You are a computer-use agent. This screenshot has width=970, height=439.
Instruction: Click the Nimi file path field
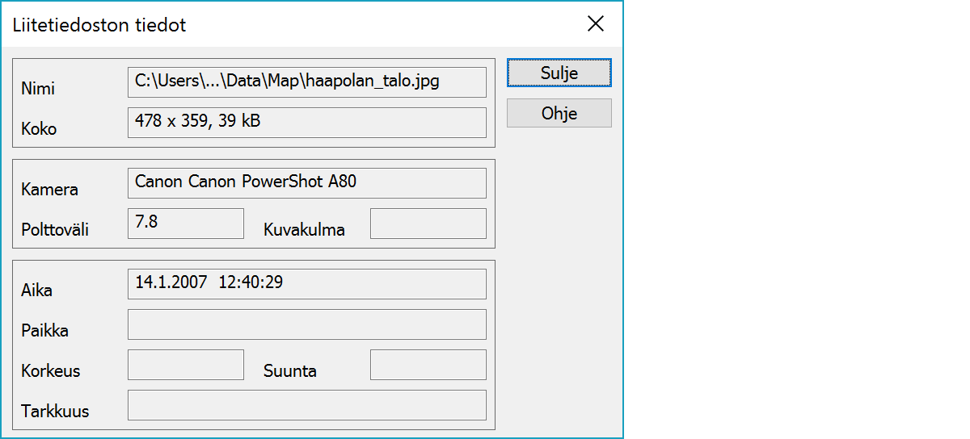307,82
